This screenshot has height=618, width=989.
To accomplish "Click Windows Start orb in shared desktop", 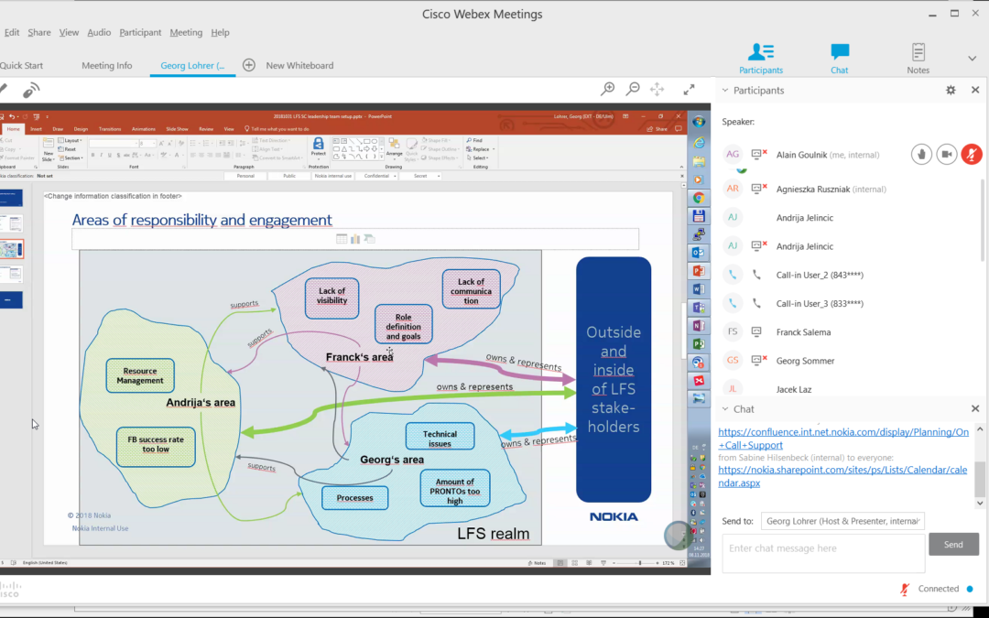I will click(x=698, y=122).
